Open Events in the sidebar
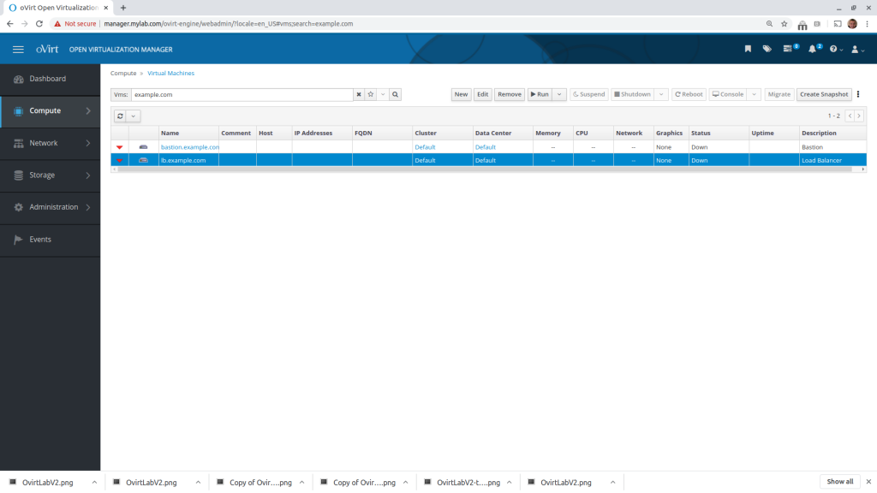The image size is (877, 493). [50, 240]
